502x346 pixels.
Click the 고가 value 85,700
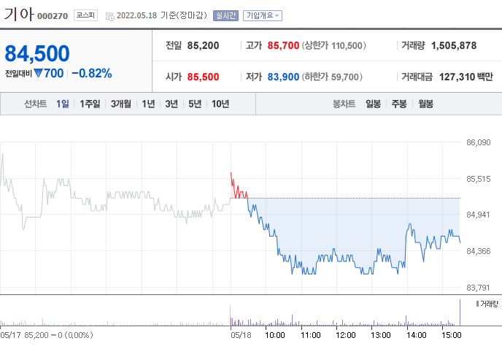[283, 45]
